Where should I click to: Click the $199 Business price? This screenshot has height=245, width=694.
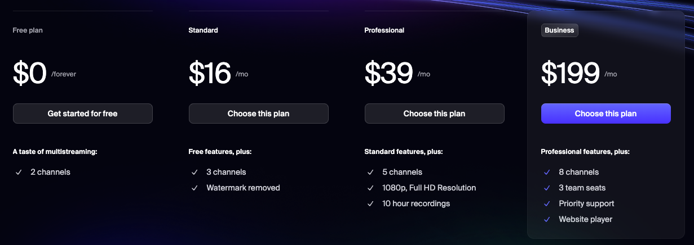coord(570,73)
